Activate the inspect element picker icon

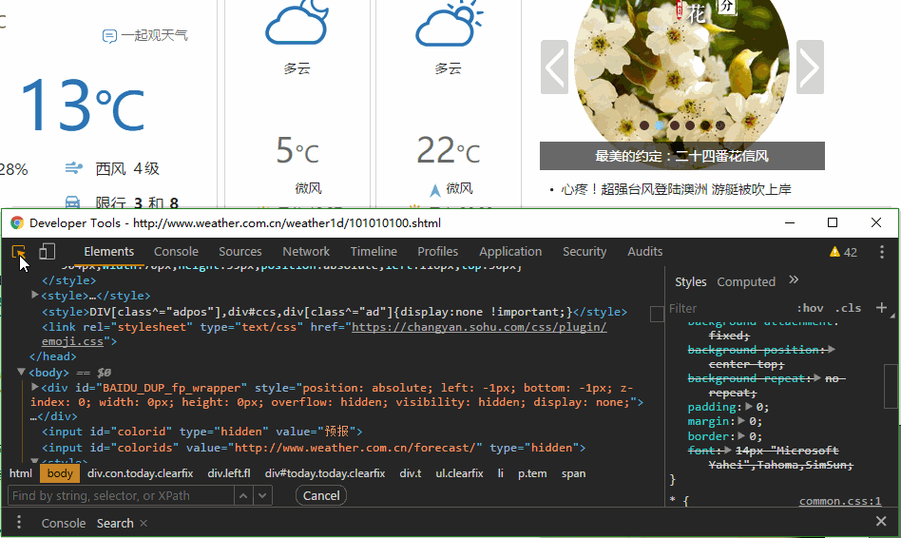coord(18,252)
